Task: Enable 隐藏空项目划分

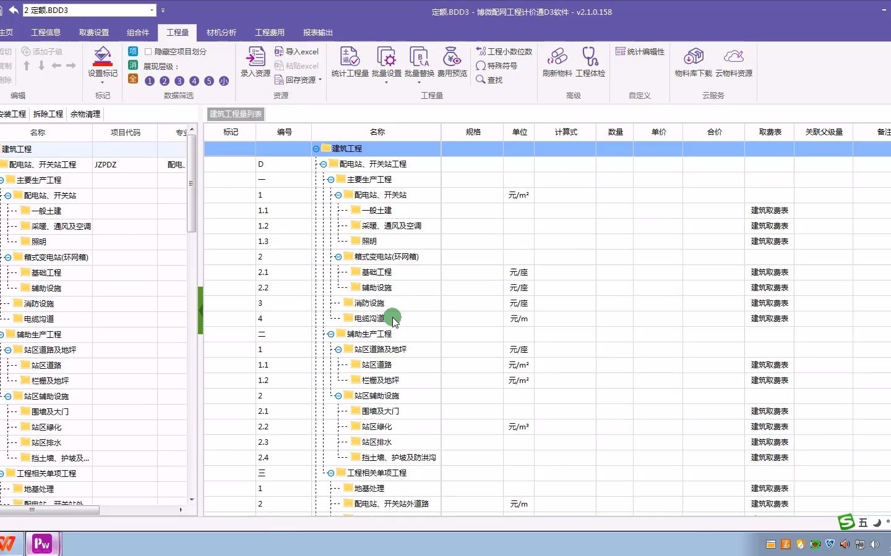Action: tap(147, 51)
